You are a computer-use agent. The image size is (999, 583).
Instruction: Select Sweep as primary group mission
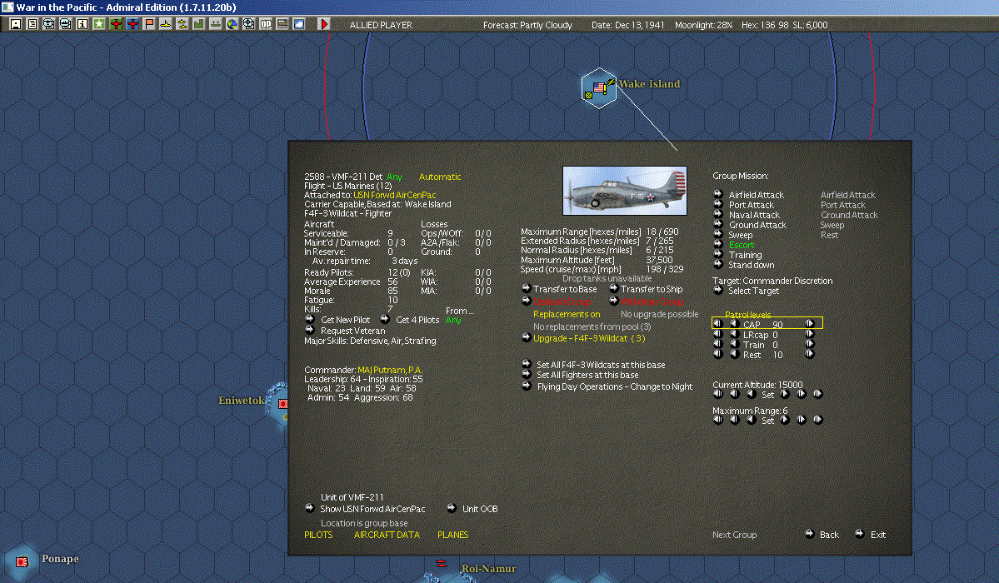(x=741, y=235)
